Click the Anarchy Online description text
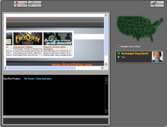The width and height of the screenshot is (167, 127). (x=57, y=53)
